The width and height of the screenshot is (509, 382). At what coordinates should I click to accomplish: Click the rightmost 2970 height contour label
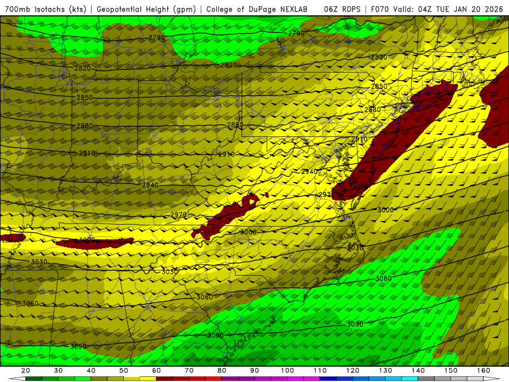click(327, 195)
